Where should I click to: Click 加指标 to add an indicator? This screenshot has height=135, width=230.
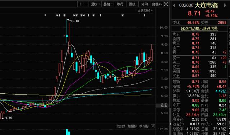click(x=132, y=126)
